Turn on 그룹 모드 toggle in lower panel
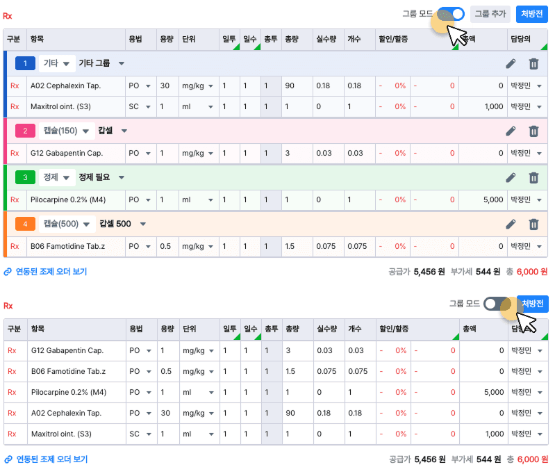Viewport: 555px width, 474px height. pos(497,304)
